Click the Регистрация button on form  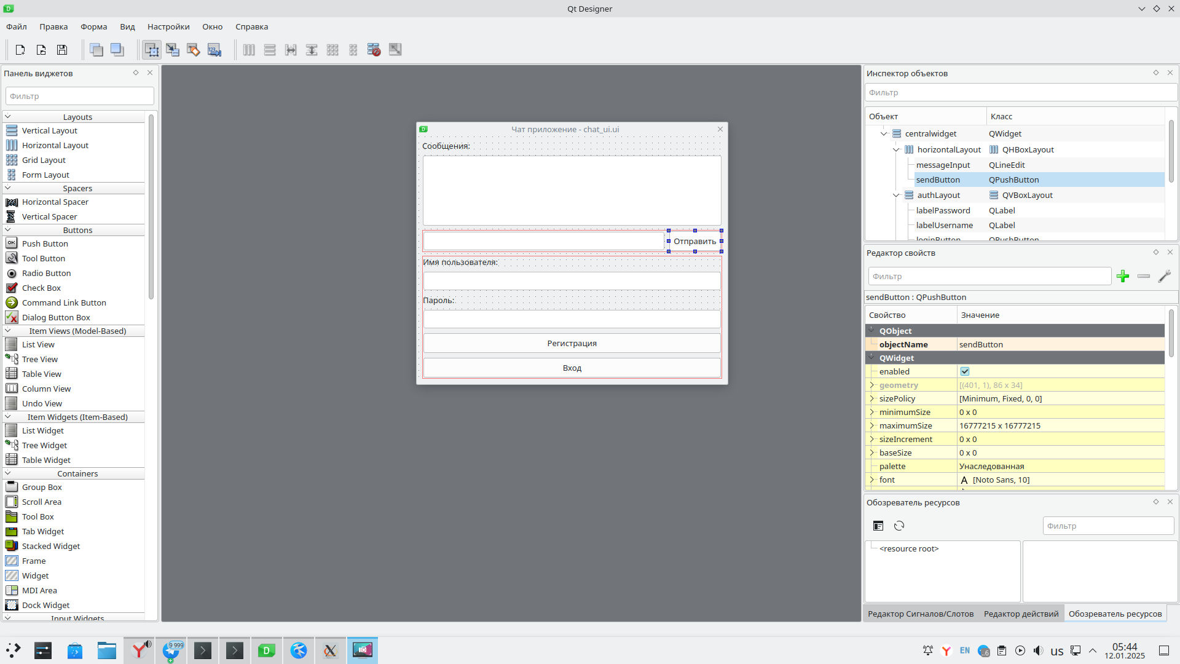click(x=572, y=343)
